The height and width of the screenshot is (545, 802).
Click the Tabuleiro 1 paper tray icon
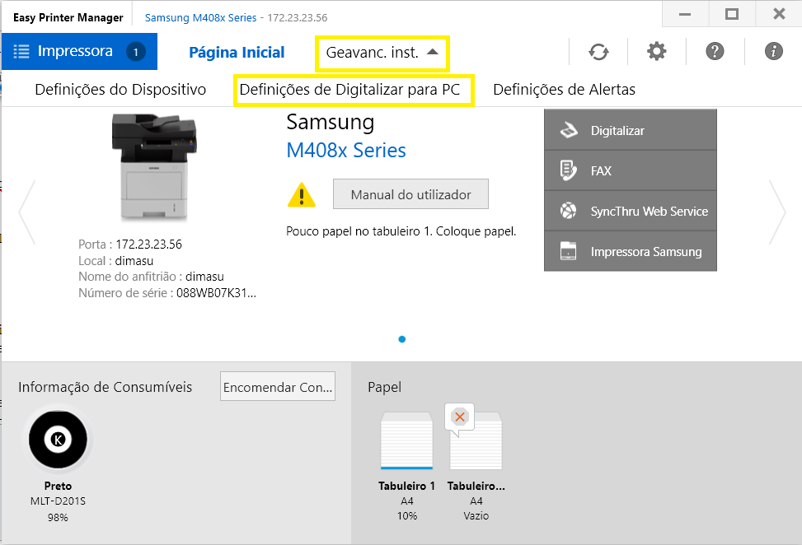tap(406, 442)
